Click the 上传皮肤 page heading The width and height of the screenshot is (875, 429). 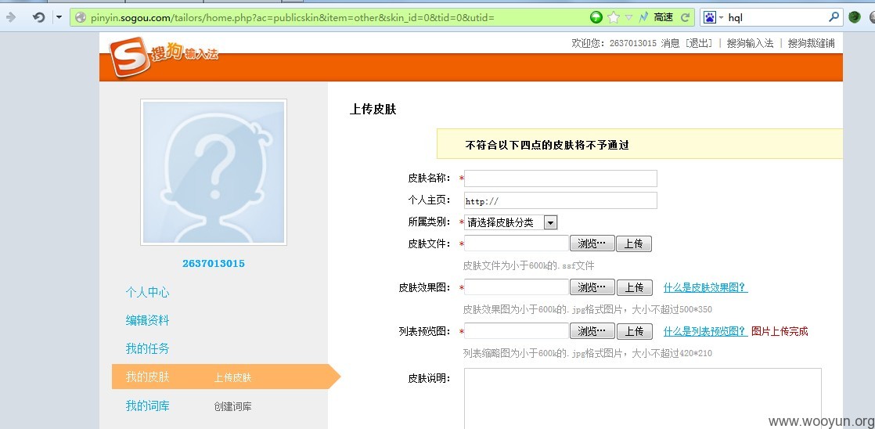[x=373, y=110]
